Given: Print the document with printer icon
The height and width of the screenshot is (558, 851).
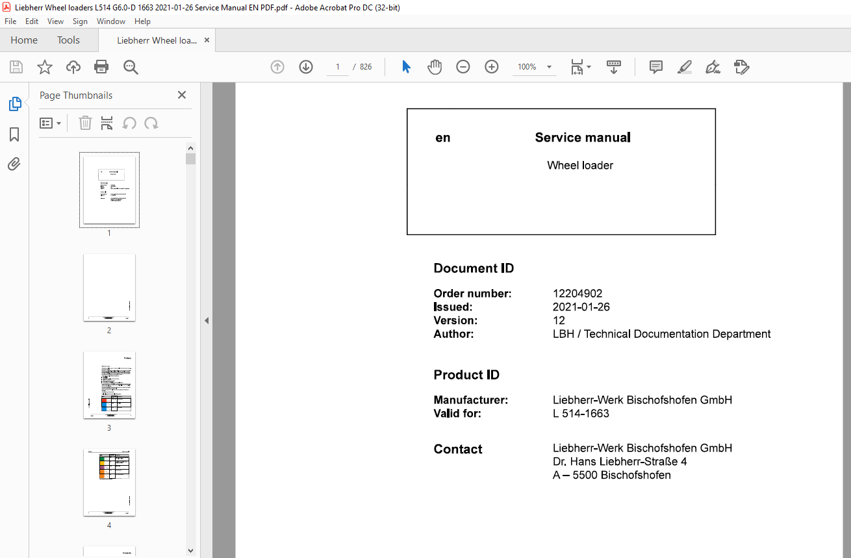Looking at the screenshot, I should click(x=101, y=67).
